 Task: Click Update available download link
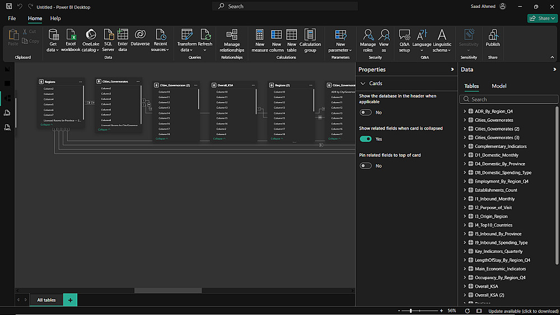[x=523, y=311]
